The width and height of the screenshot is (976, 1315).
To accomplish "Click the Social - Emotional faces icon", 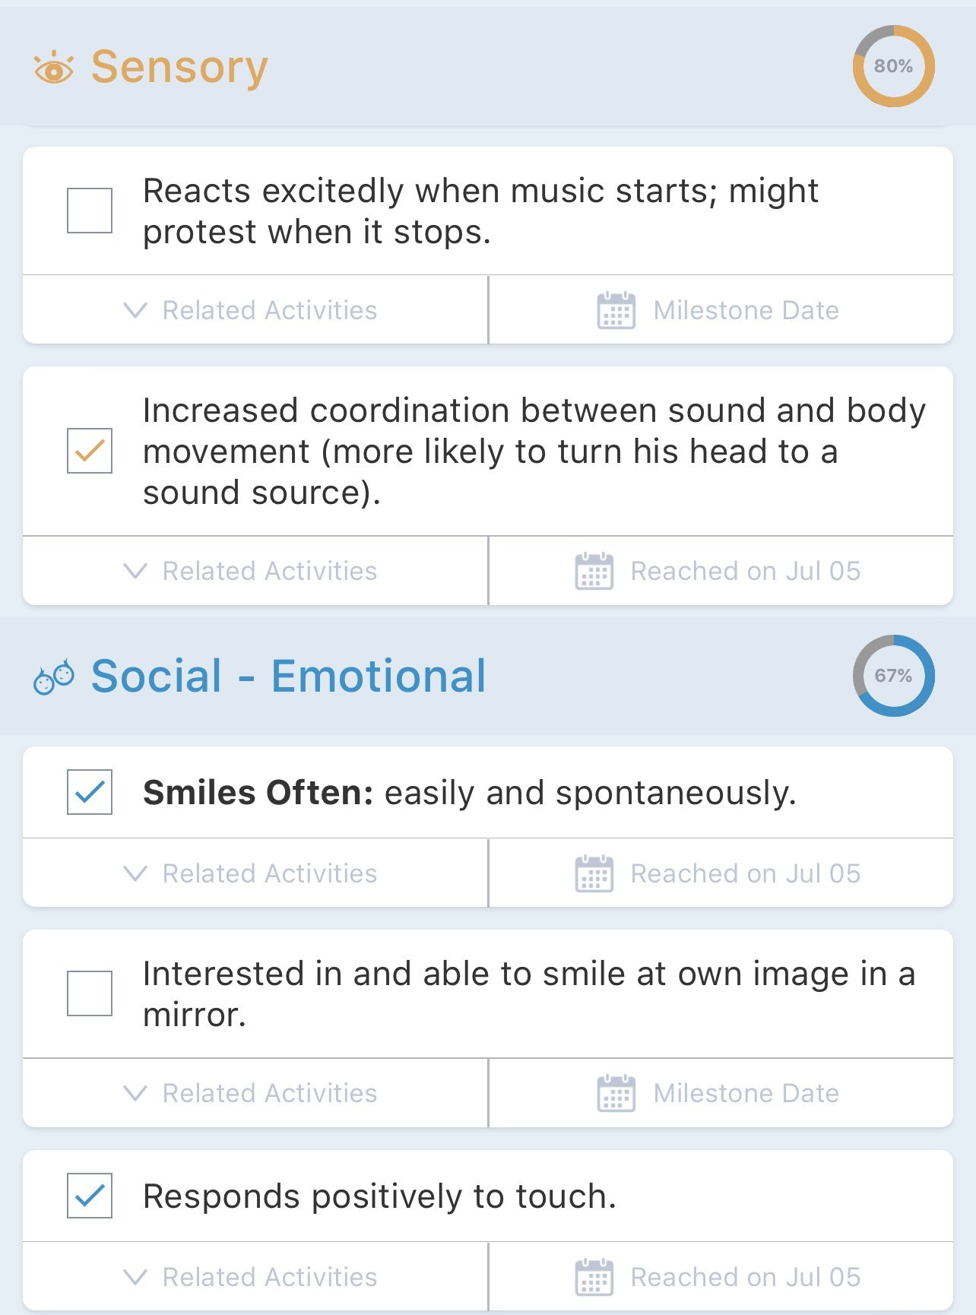I will pyautogui.click(x=53, y=677).
